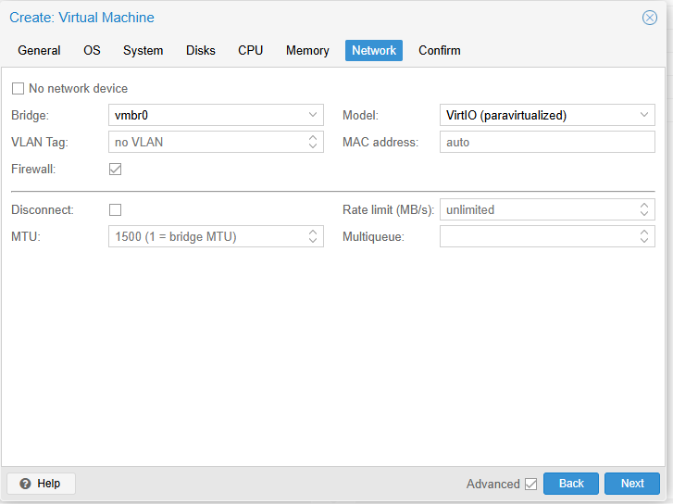Click the Bridge vmbr0 text field

pos(206,115)
